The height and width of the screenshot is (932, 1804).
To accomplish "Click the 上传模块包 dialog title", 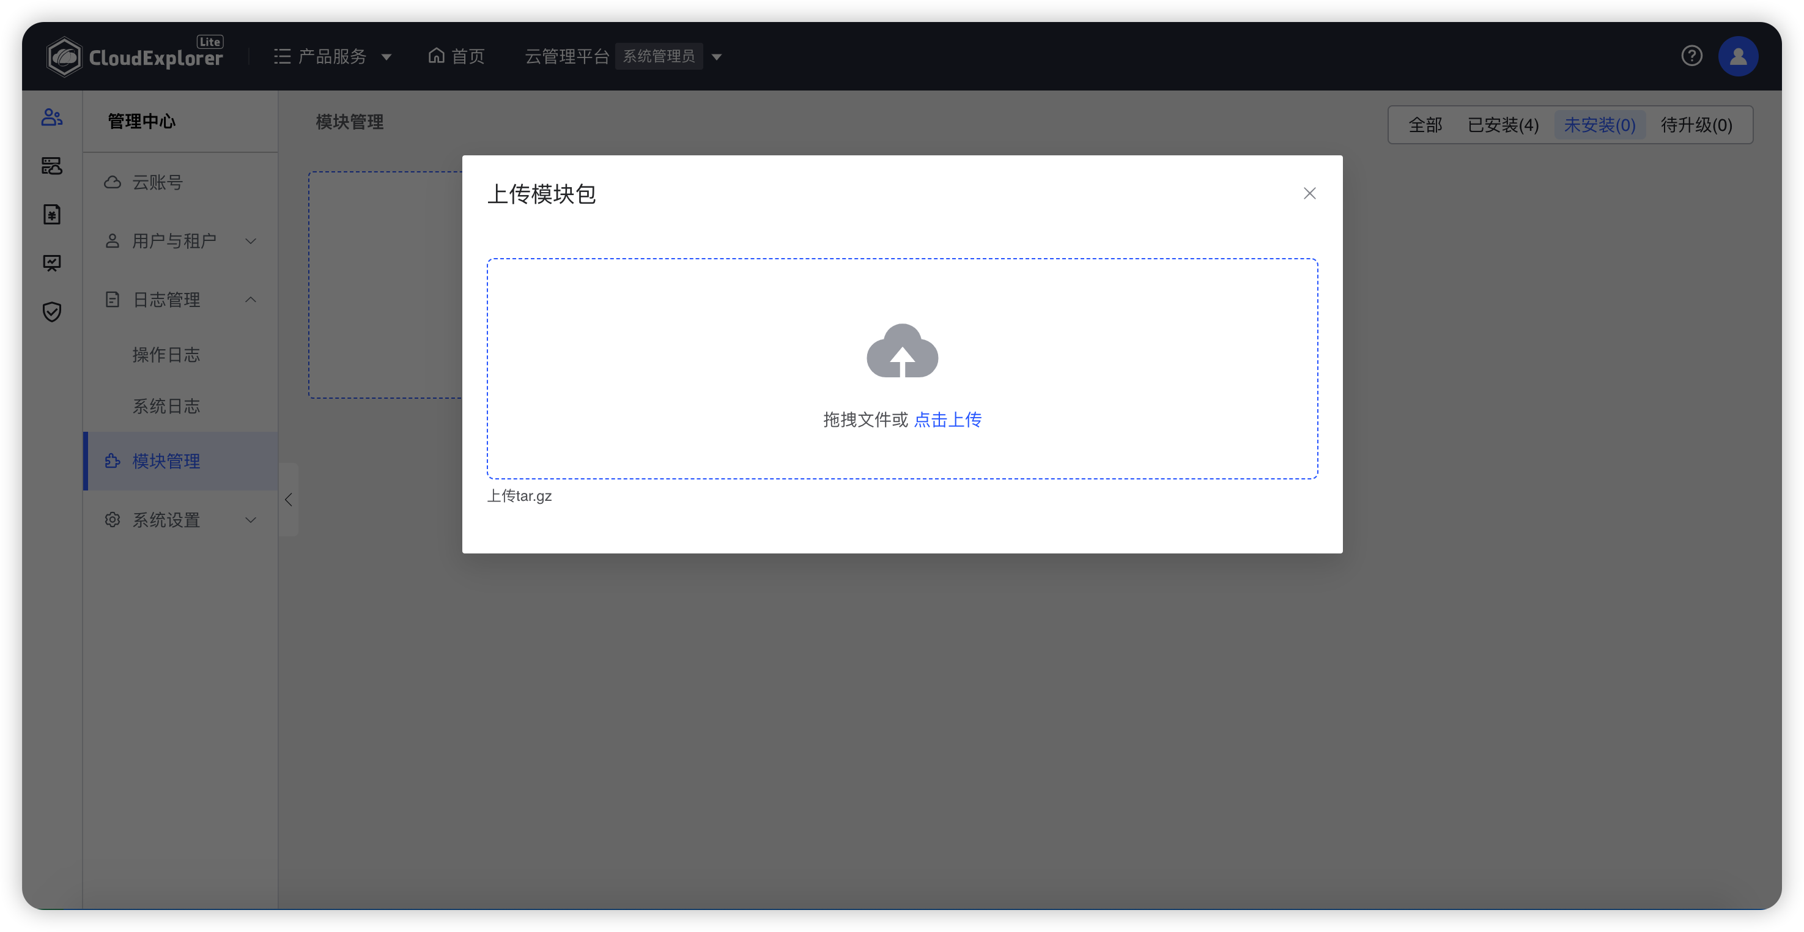I will pyautogui.click(x=541, y=194).
